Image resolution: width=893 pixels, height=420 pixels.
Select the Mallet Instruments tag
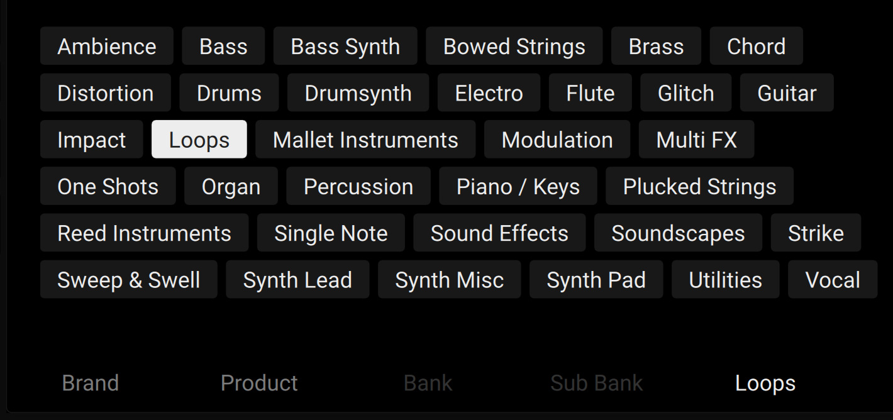tap(365, 140)
